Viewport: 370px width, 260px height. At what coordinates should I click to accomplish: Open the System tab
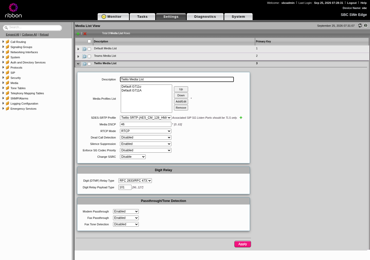click(x=238, y=16)
